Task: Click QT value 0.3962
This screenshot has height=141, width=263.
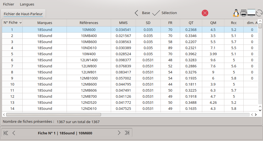Action: (191, 54)
